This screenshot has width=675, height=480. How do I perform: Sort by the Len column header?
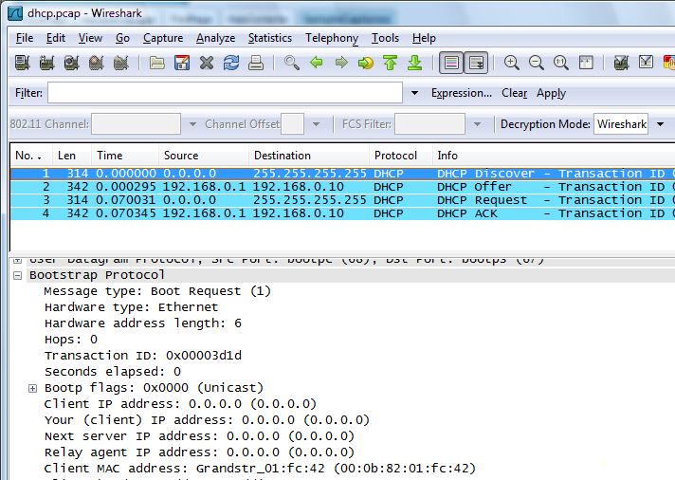tap(71, 156)
